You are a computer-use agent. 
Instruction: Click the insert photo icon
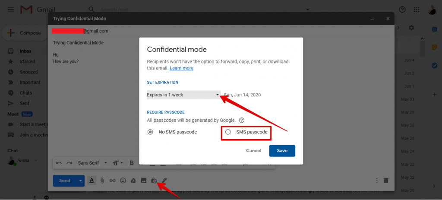click(x=144, y=181)
